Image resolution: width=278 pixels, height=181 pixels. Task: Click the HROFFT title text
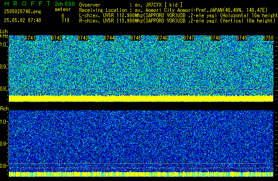tap(27, 4)
